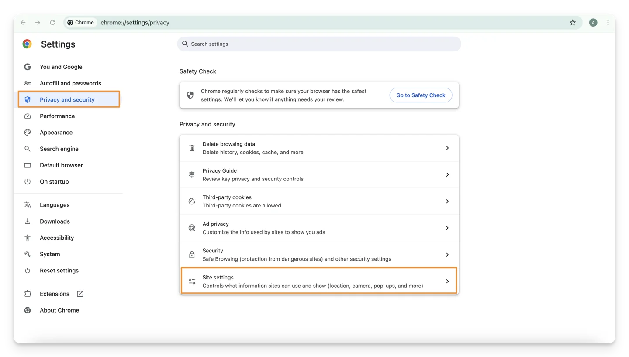
Task: Click the speedometer icon for Performance
Action: coord(28,116)
